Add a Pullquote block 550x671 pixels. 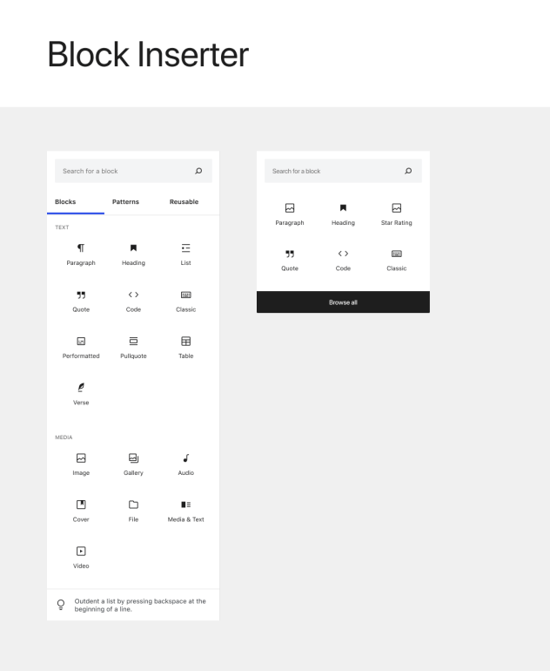click(133, 348)
